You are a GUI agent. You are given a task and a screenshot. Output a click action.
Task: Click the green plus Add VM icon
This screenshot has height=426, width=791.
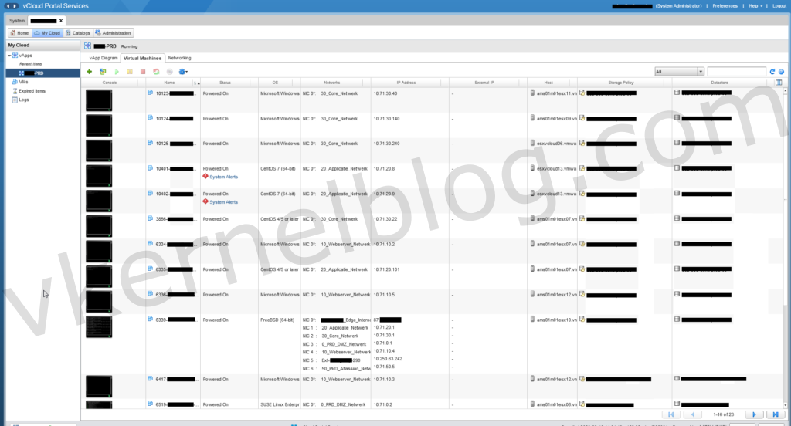90,72
